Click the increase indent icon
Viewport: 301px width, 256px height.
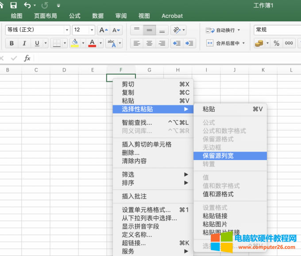(190, 43)
